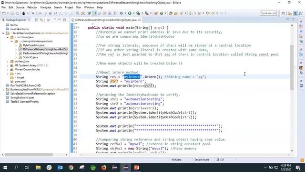
Task: Select the Package Explorer tab
Action: pos(16,20)
